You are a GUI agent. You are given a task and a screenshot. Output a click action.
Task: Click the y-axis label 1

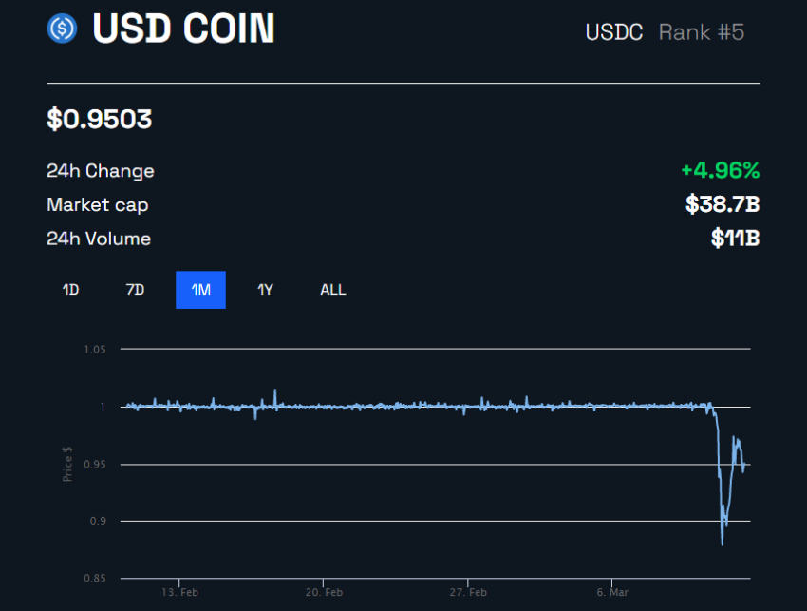point(103,407)
